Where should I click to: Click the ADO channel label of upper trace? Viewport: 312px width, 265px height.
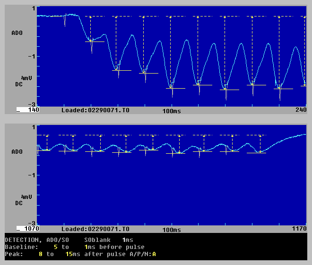coord(17,33)
